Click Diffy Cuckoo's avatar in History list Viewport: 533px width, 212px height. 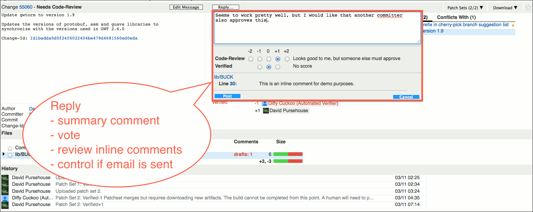[x=5, y=198]
